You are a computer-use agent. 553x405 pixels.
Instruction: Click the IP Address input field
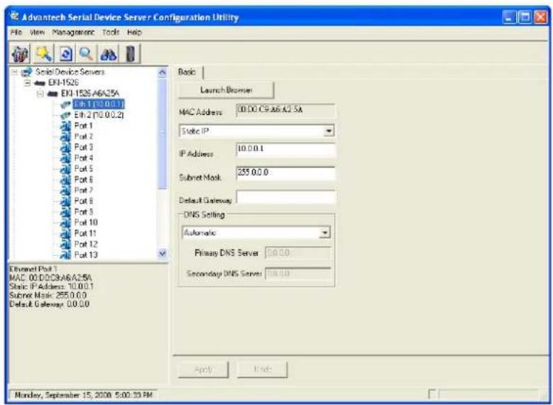coord(285,150)
